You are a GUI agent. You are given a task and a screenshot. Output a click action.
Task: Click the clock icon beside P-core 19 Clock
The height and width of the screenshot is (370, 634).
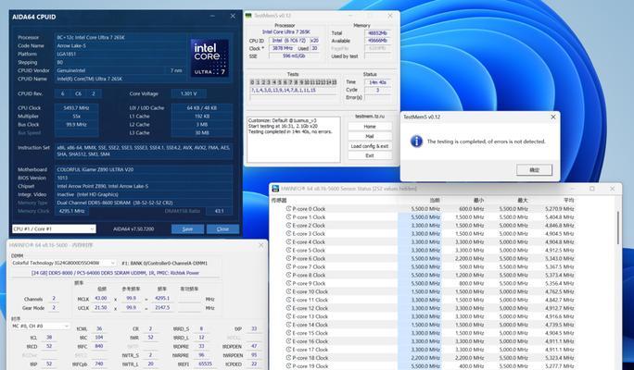(288, 366)
